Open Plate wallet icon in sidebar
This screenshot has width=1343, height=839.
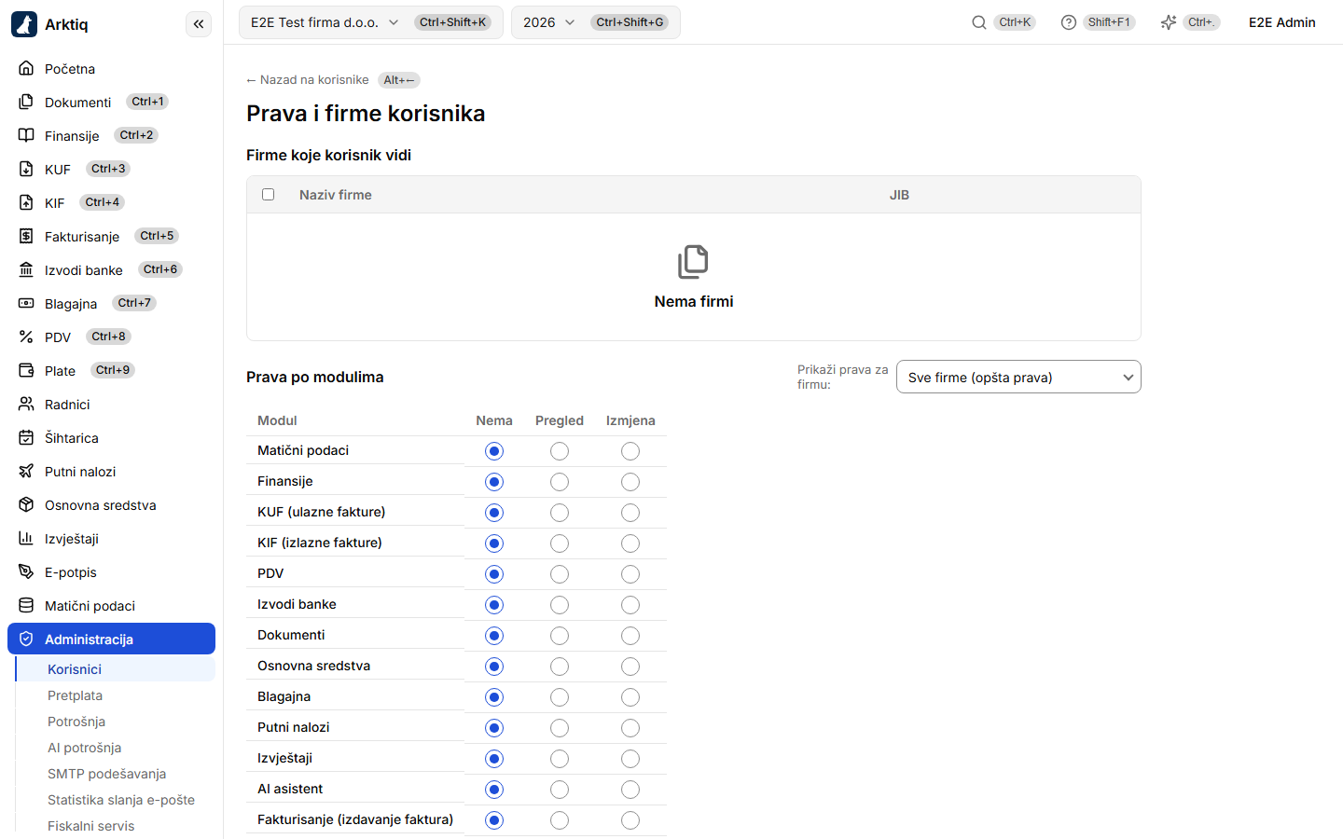tap(26, 370)
